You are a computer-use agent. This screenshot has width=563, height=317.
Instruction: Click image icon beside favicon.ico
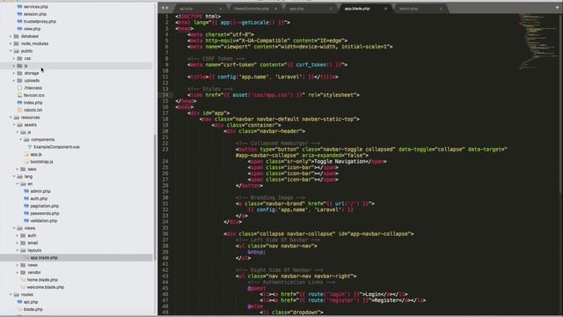[19, 95]
